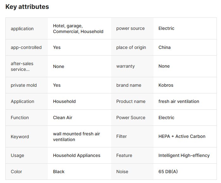The width and height of the screenshot is (221, 183).
Task: Click the 65 DB(A) noise value
Action: click(168, 172)
